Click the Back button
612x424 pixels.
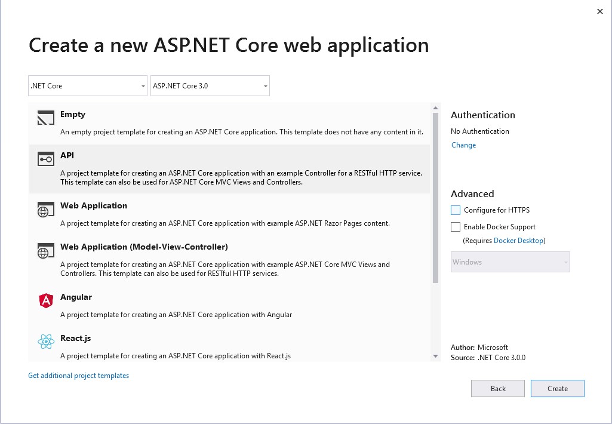[497, 389]
